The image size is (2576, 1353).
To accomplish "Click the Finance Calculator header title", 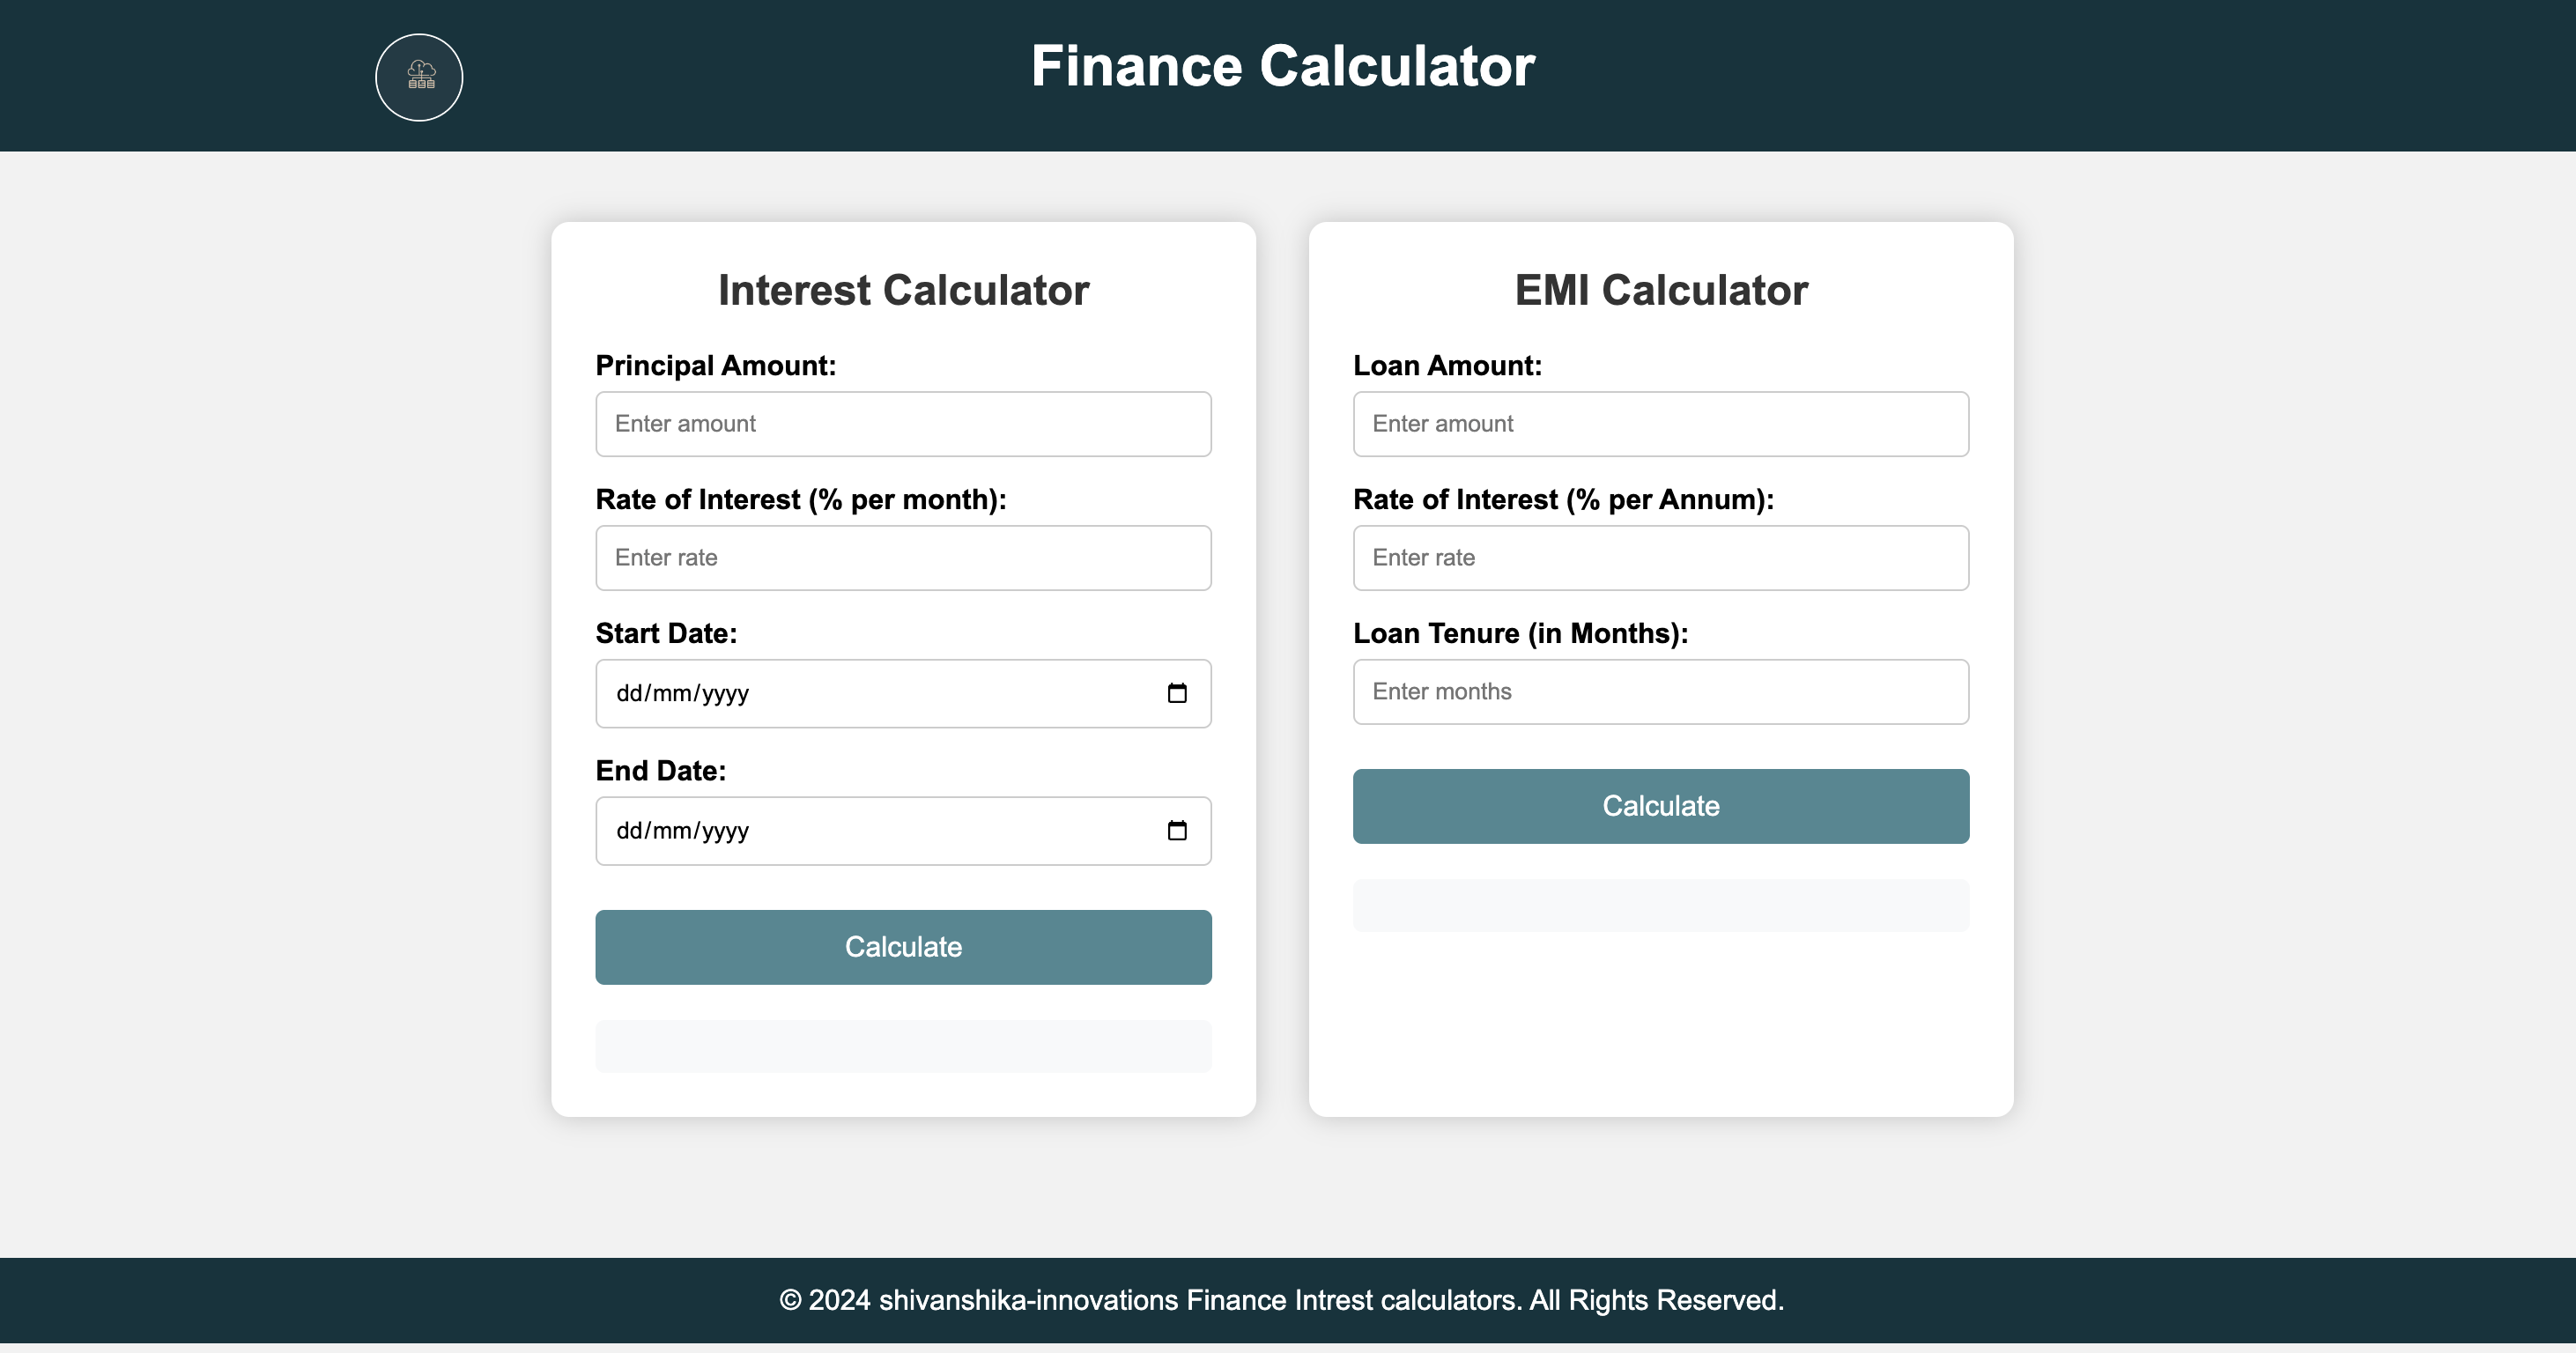I will pyautogui.click(x=1283, y=66).
